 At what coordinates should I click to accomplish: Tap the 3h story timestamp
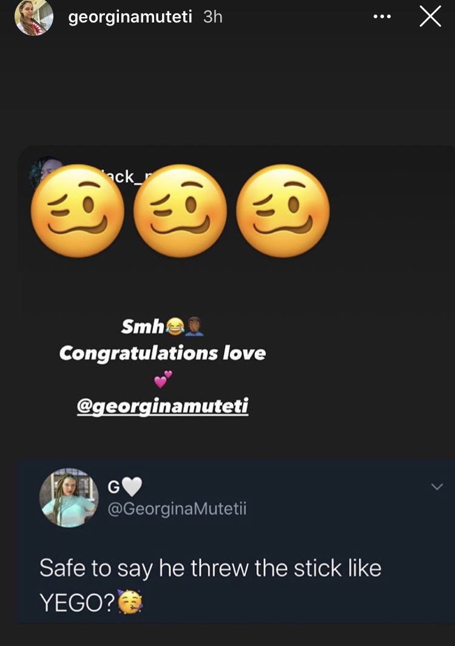tap(213, 17)
